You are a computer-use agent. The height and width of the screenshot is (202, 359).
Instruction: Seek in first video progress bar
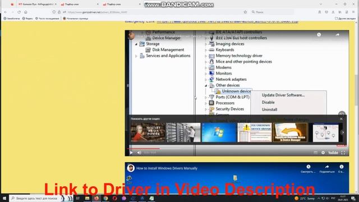[x=237, y=148]
